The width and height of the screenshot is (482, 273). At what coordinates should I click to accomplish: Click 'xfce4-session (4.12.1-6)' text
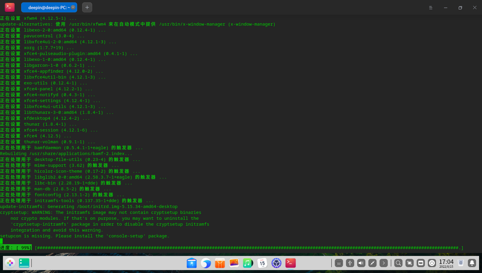click(x=56, y=130)
